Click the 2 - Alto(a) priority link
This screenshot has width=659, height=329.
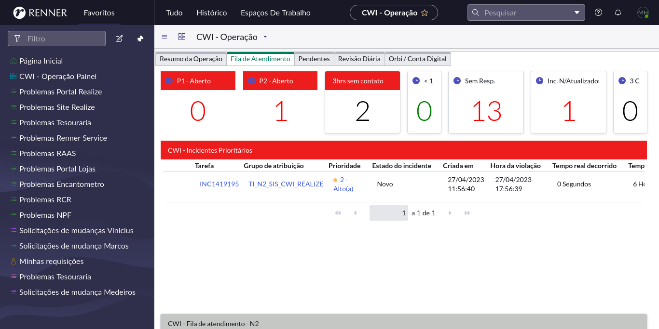pos(343,184)
